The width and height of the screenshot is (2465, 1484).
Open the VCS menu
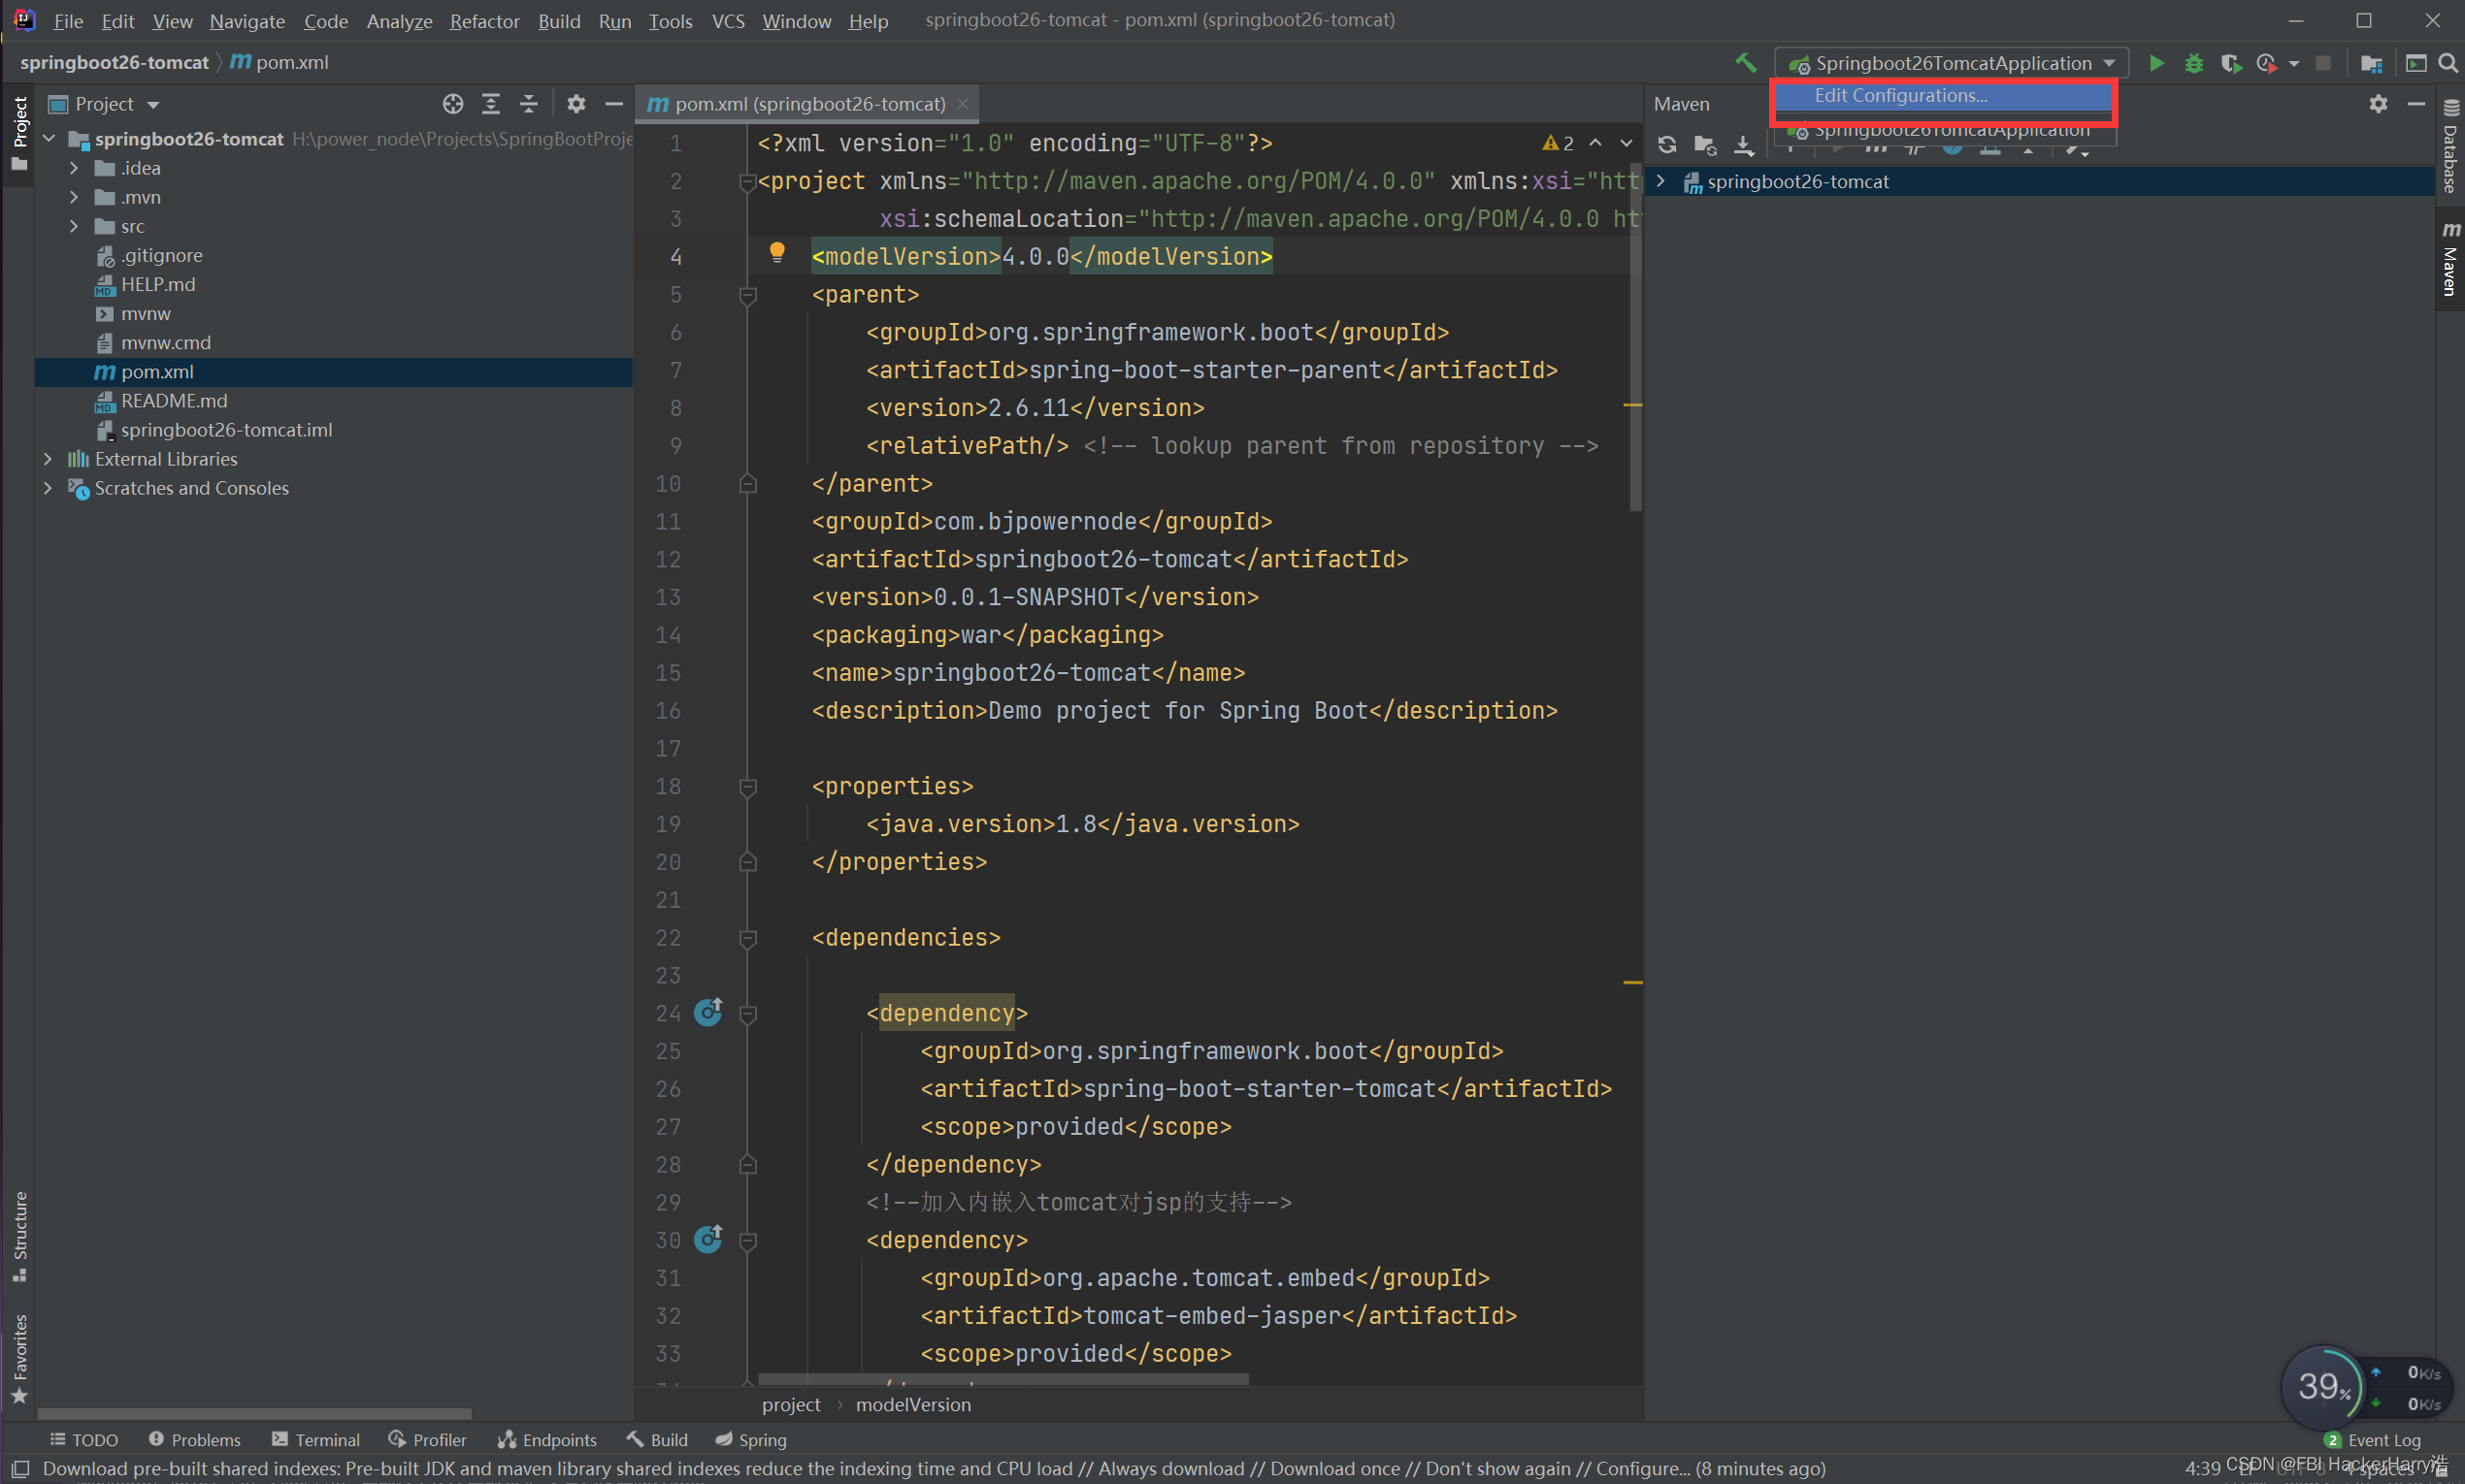(727, 21)
